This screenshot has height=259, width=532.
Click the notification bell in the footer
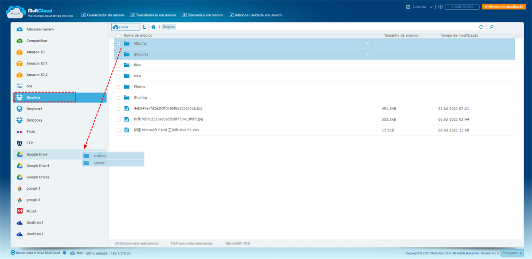click(65, 253)
